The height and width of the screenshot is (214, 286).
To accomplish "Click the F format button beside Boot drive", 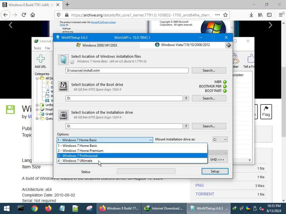I will tap(186, 98).
